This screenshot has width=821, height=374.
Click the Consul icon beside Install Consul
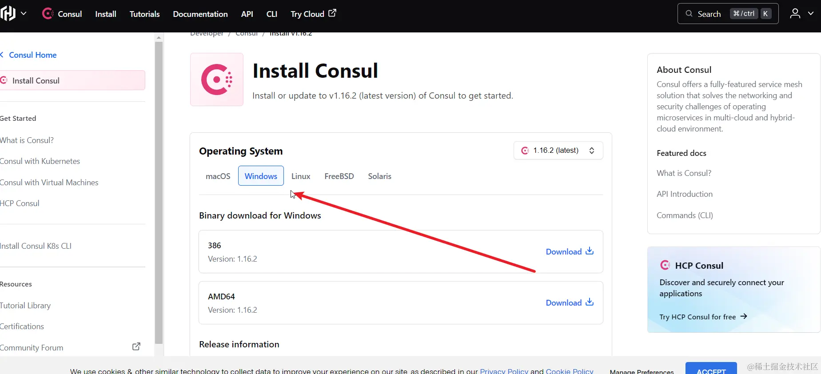(x=4, y=80)
